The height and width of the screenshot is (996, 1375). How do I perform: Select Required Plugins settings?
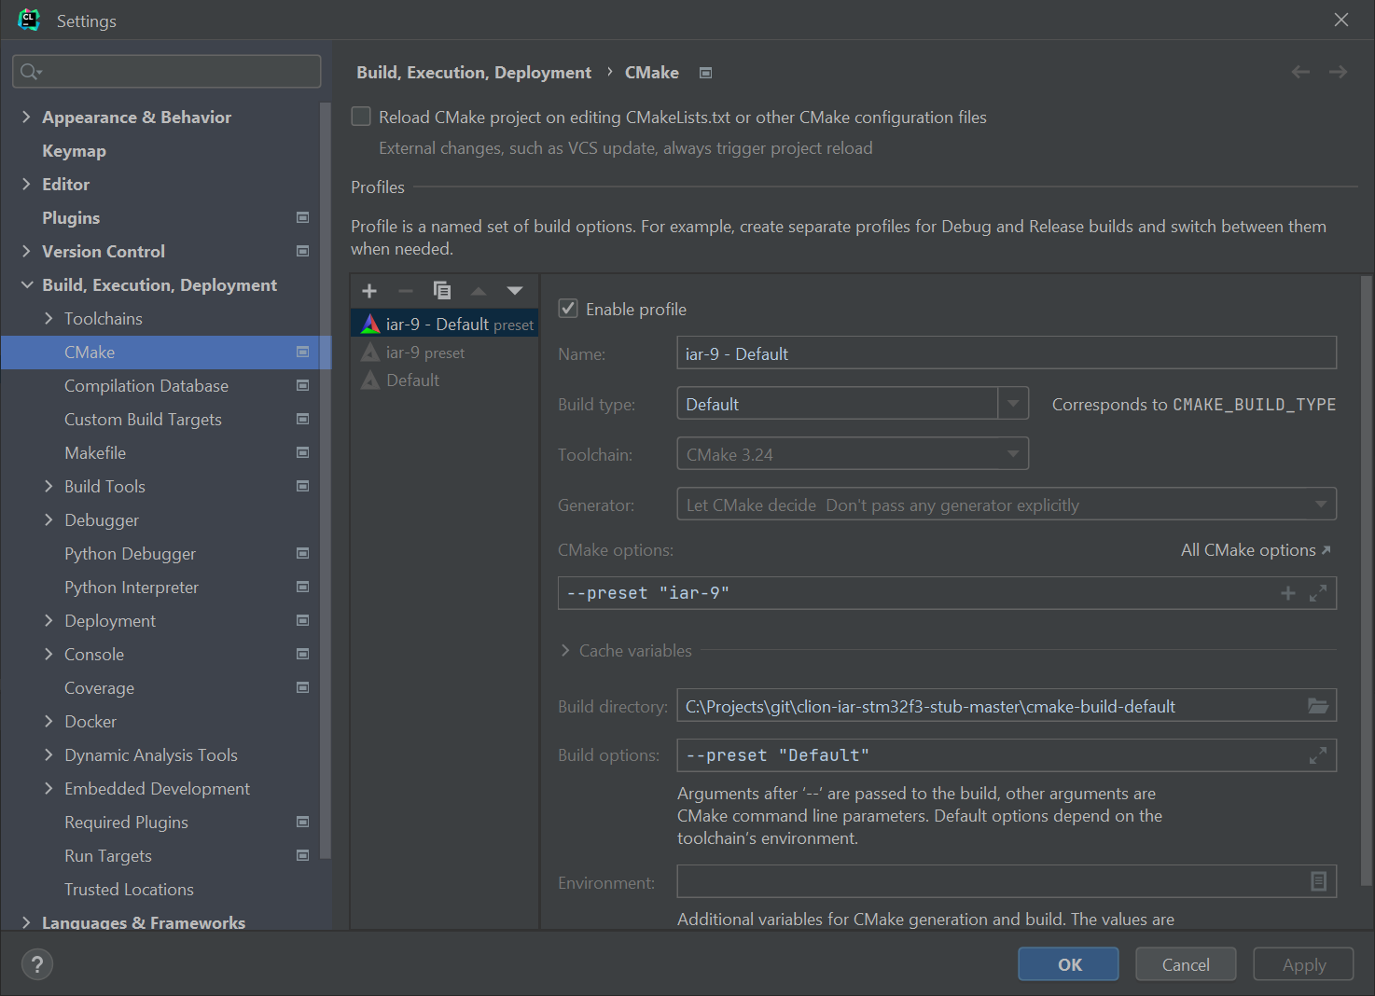[126, 822]
